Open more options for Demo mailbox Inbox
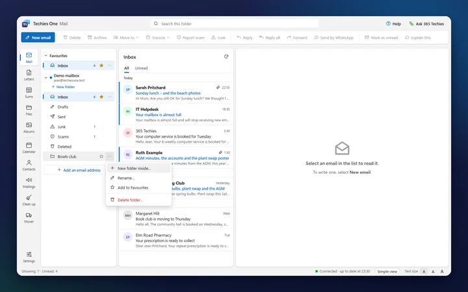The width and height of the screenshot is (468, 292). click(110, 97)
